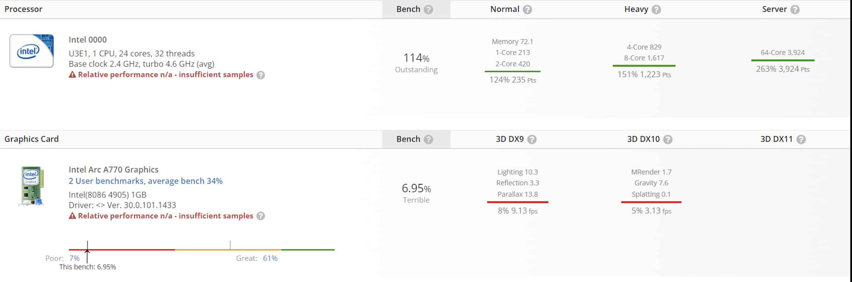Click the Poor 7% link
The height and width of the screenshot is (282, 852).
click(x=74, y=258)
